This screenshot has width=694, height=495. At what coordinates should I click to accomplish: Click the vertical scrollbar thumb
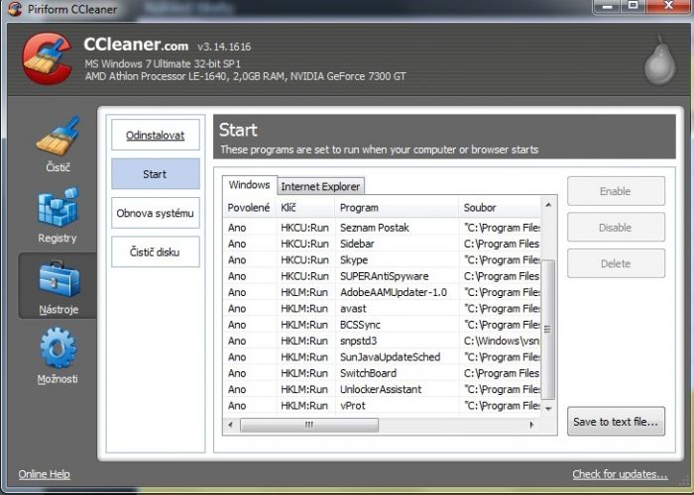click(x=548, y=330)
